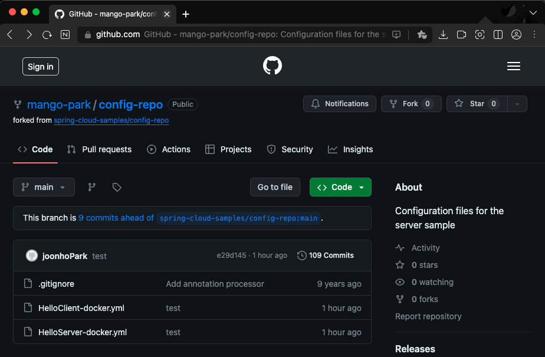Click the Report repository link
545x357 pixels.
pos(428,316)
